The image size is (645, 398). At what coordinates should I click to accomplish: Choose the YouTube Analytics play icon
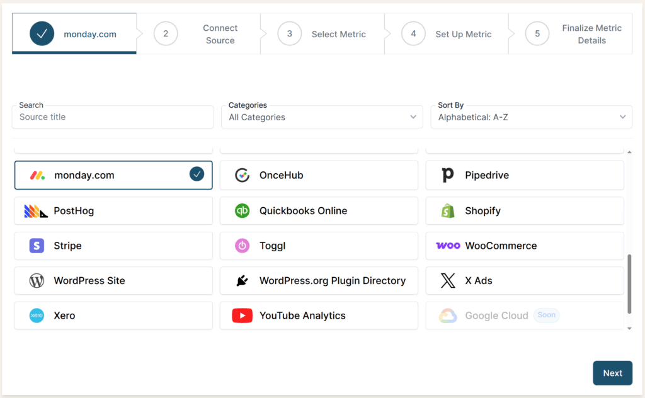click(242, 316)
